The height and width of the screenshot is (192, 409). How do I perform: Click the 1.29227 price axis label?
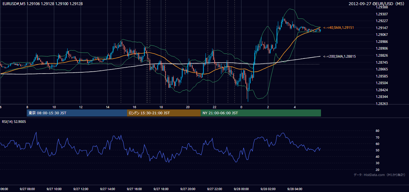(382, 21)
